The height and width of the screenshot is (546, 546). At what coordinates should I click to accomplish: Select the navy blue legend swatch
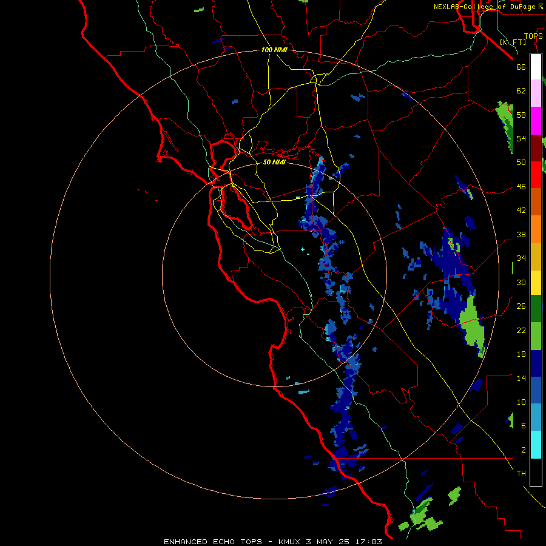[536, 363]
